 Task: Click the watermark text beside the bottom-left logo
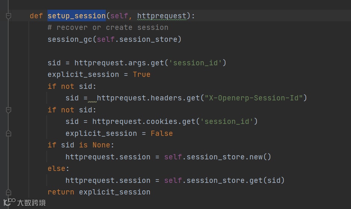click(x=31, y=203)
